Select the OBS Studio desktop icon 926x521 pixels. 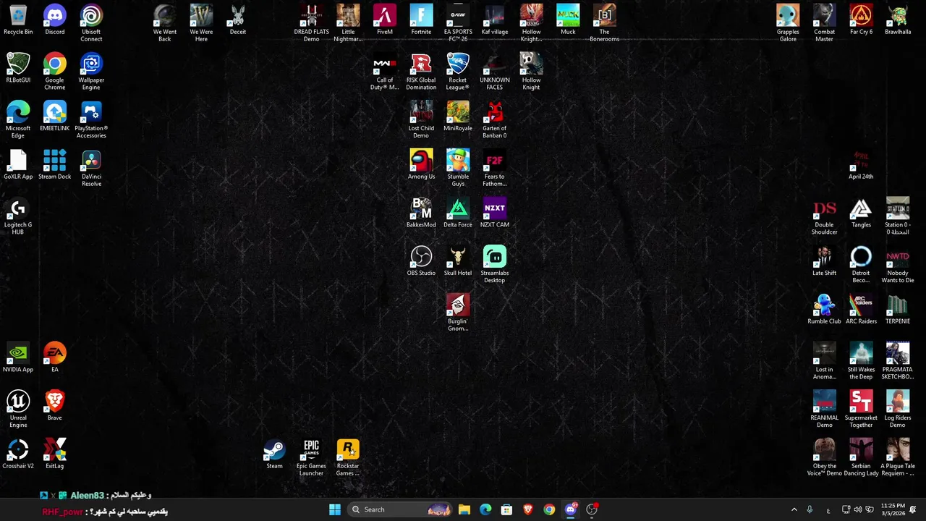421,261
